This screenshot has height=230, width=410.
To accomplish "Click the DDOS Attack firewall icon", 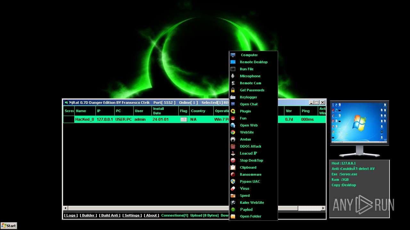I will tap(233, 146).
